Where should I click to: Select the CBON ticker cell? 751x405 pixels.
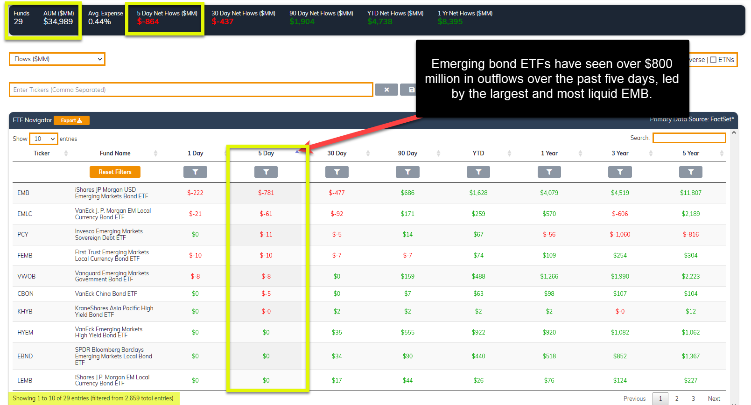pos(25,293)
